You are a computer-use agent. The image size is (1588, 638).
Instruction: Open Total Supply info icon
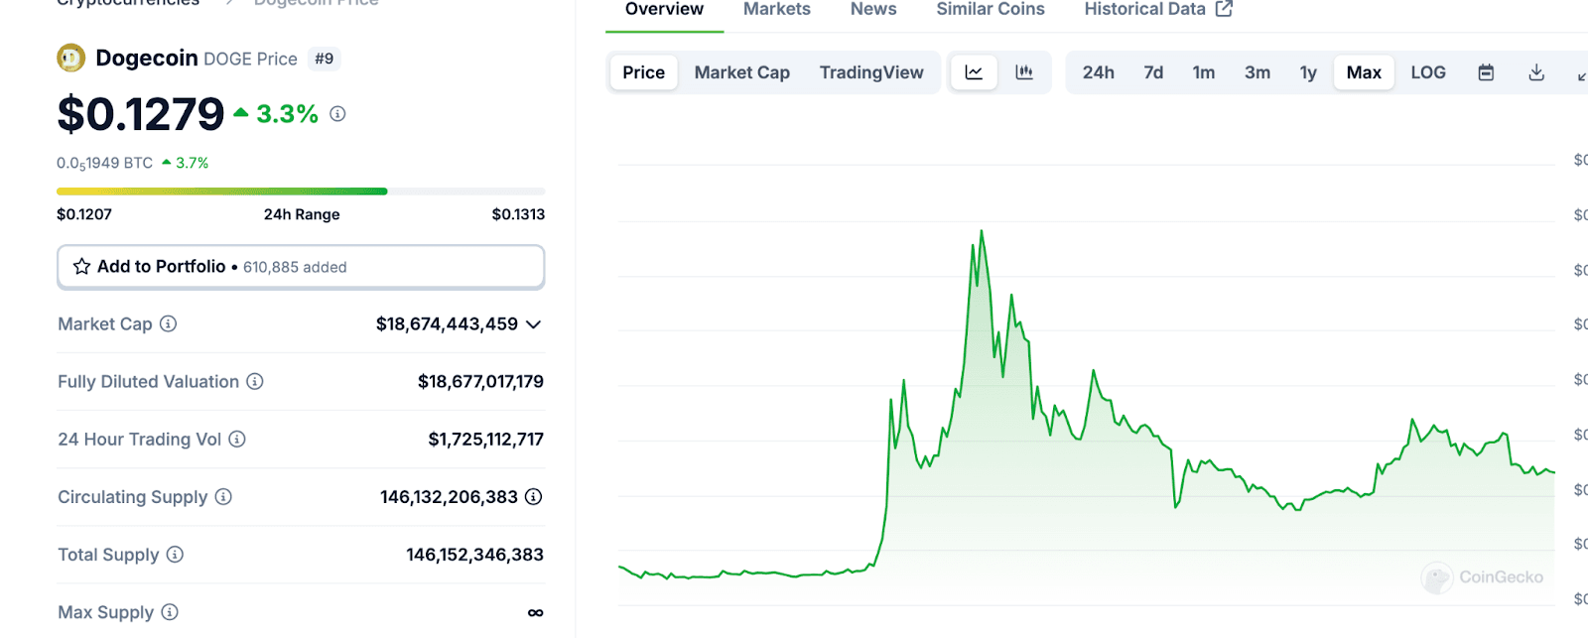click(175, 554)
